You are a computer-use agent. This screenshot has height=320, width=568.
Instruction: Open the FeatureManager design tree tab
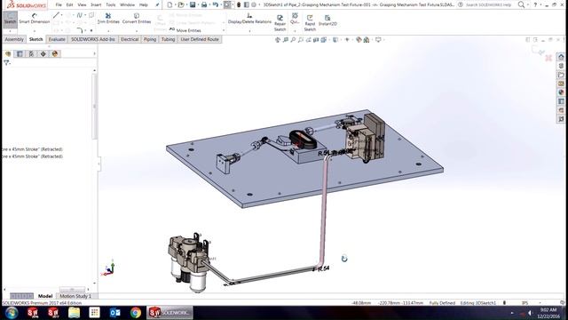pos(8,53)
